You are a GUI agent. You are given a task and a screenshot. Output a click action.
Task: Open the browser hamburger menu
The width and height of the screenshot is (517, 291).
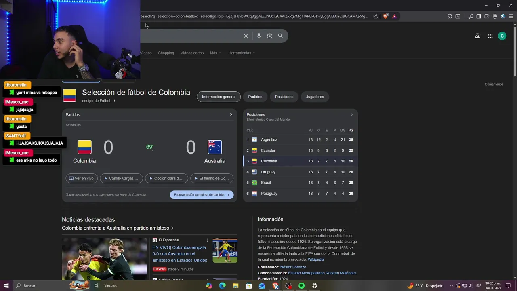[x=511, y=16]
